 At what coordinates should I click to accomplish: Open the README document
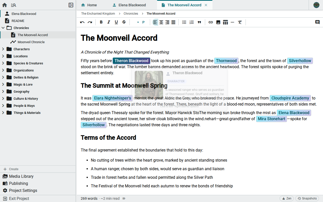38,21
